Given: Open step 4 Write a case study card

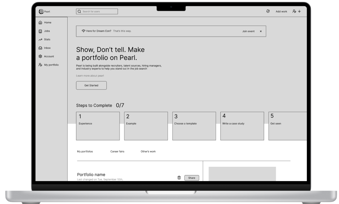Looking at the screenshot, I should [242, 126].
